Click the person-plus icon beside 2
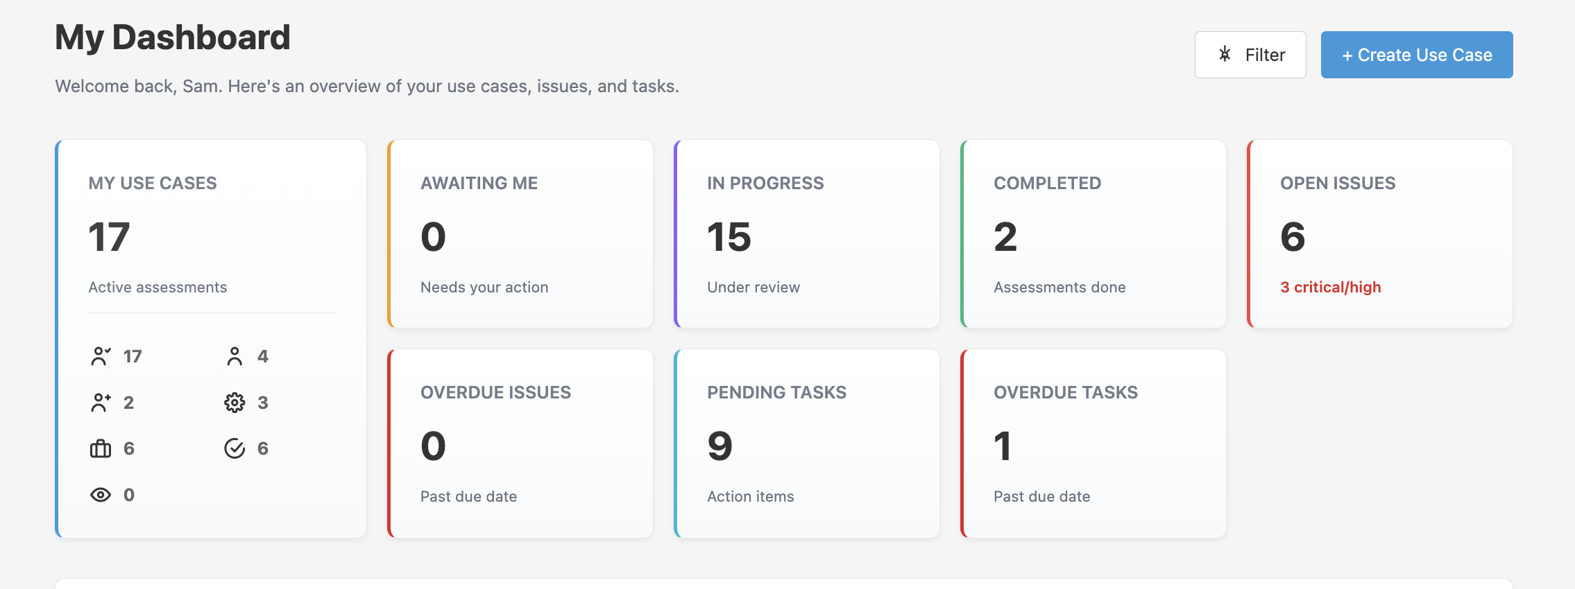This screenshot has width=1575, height=589. [101, 403]
